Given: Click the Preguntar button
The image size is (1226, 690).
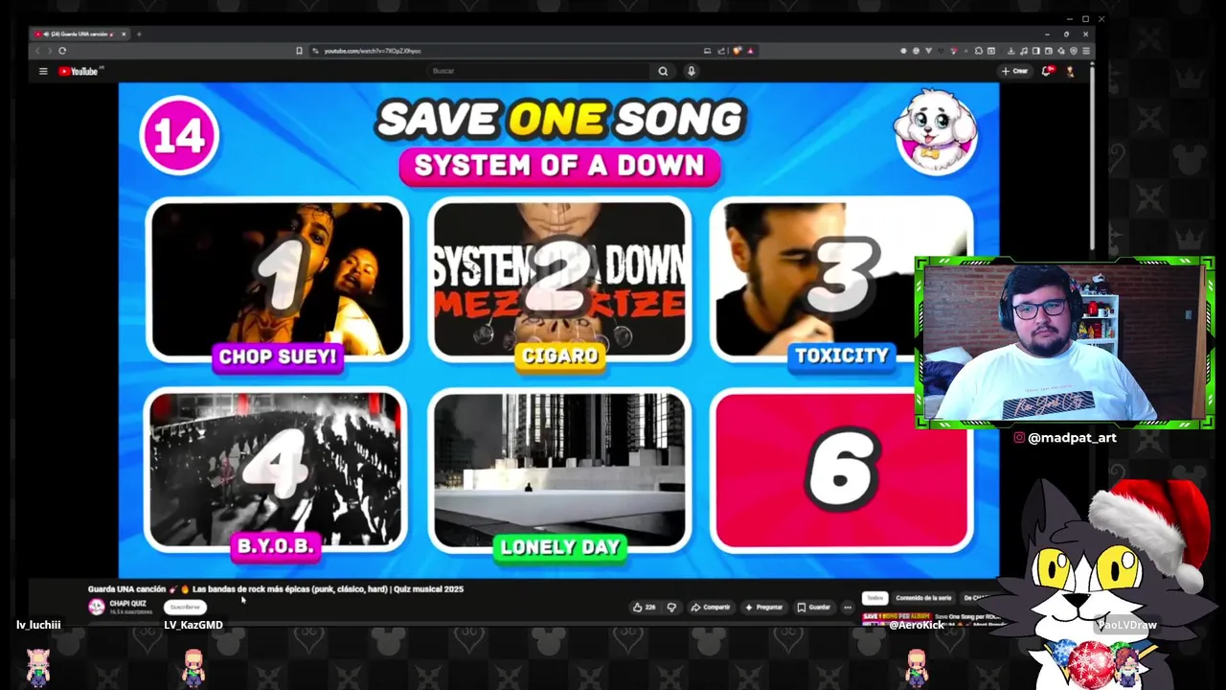Looking at the screenshot, I should [764, 608].
